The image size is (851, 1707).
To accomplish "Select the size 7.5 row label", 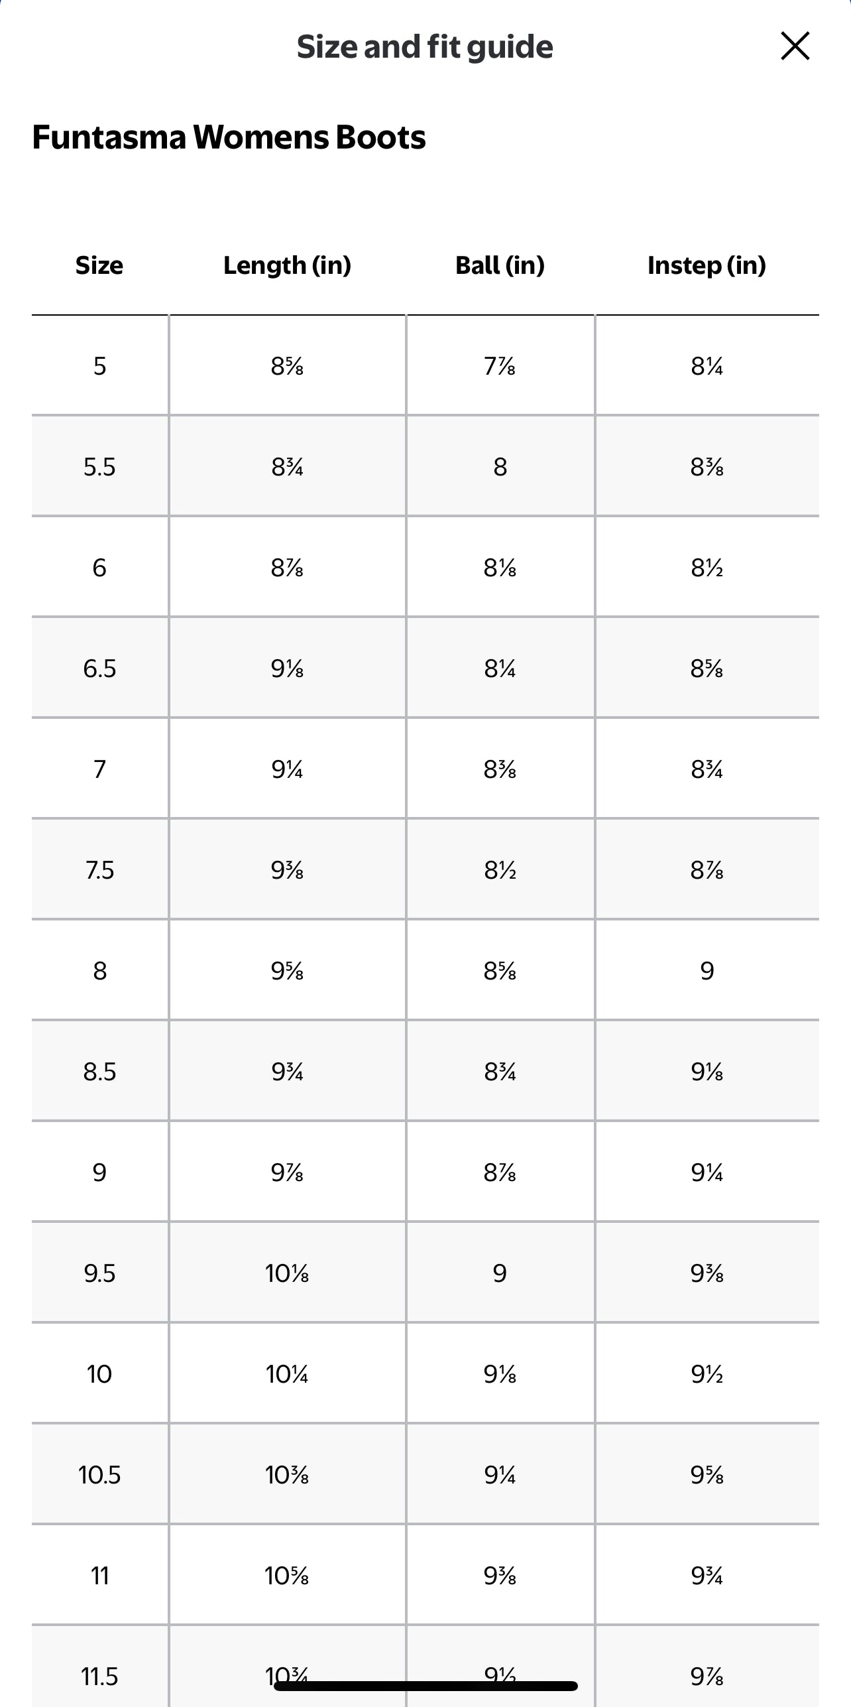I will point(99,870).
